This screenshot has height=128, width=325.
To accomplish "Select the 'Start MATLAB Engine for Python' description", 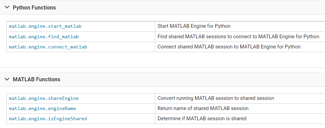I will (x=194, y=26).
